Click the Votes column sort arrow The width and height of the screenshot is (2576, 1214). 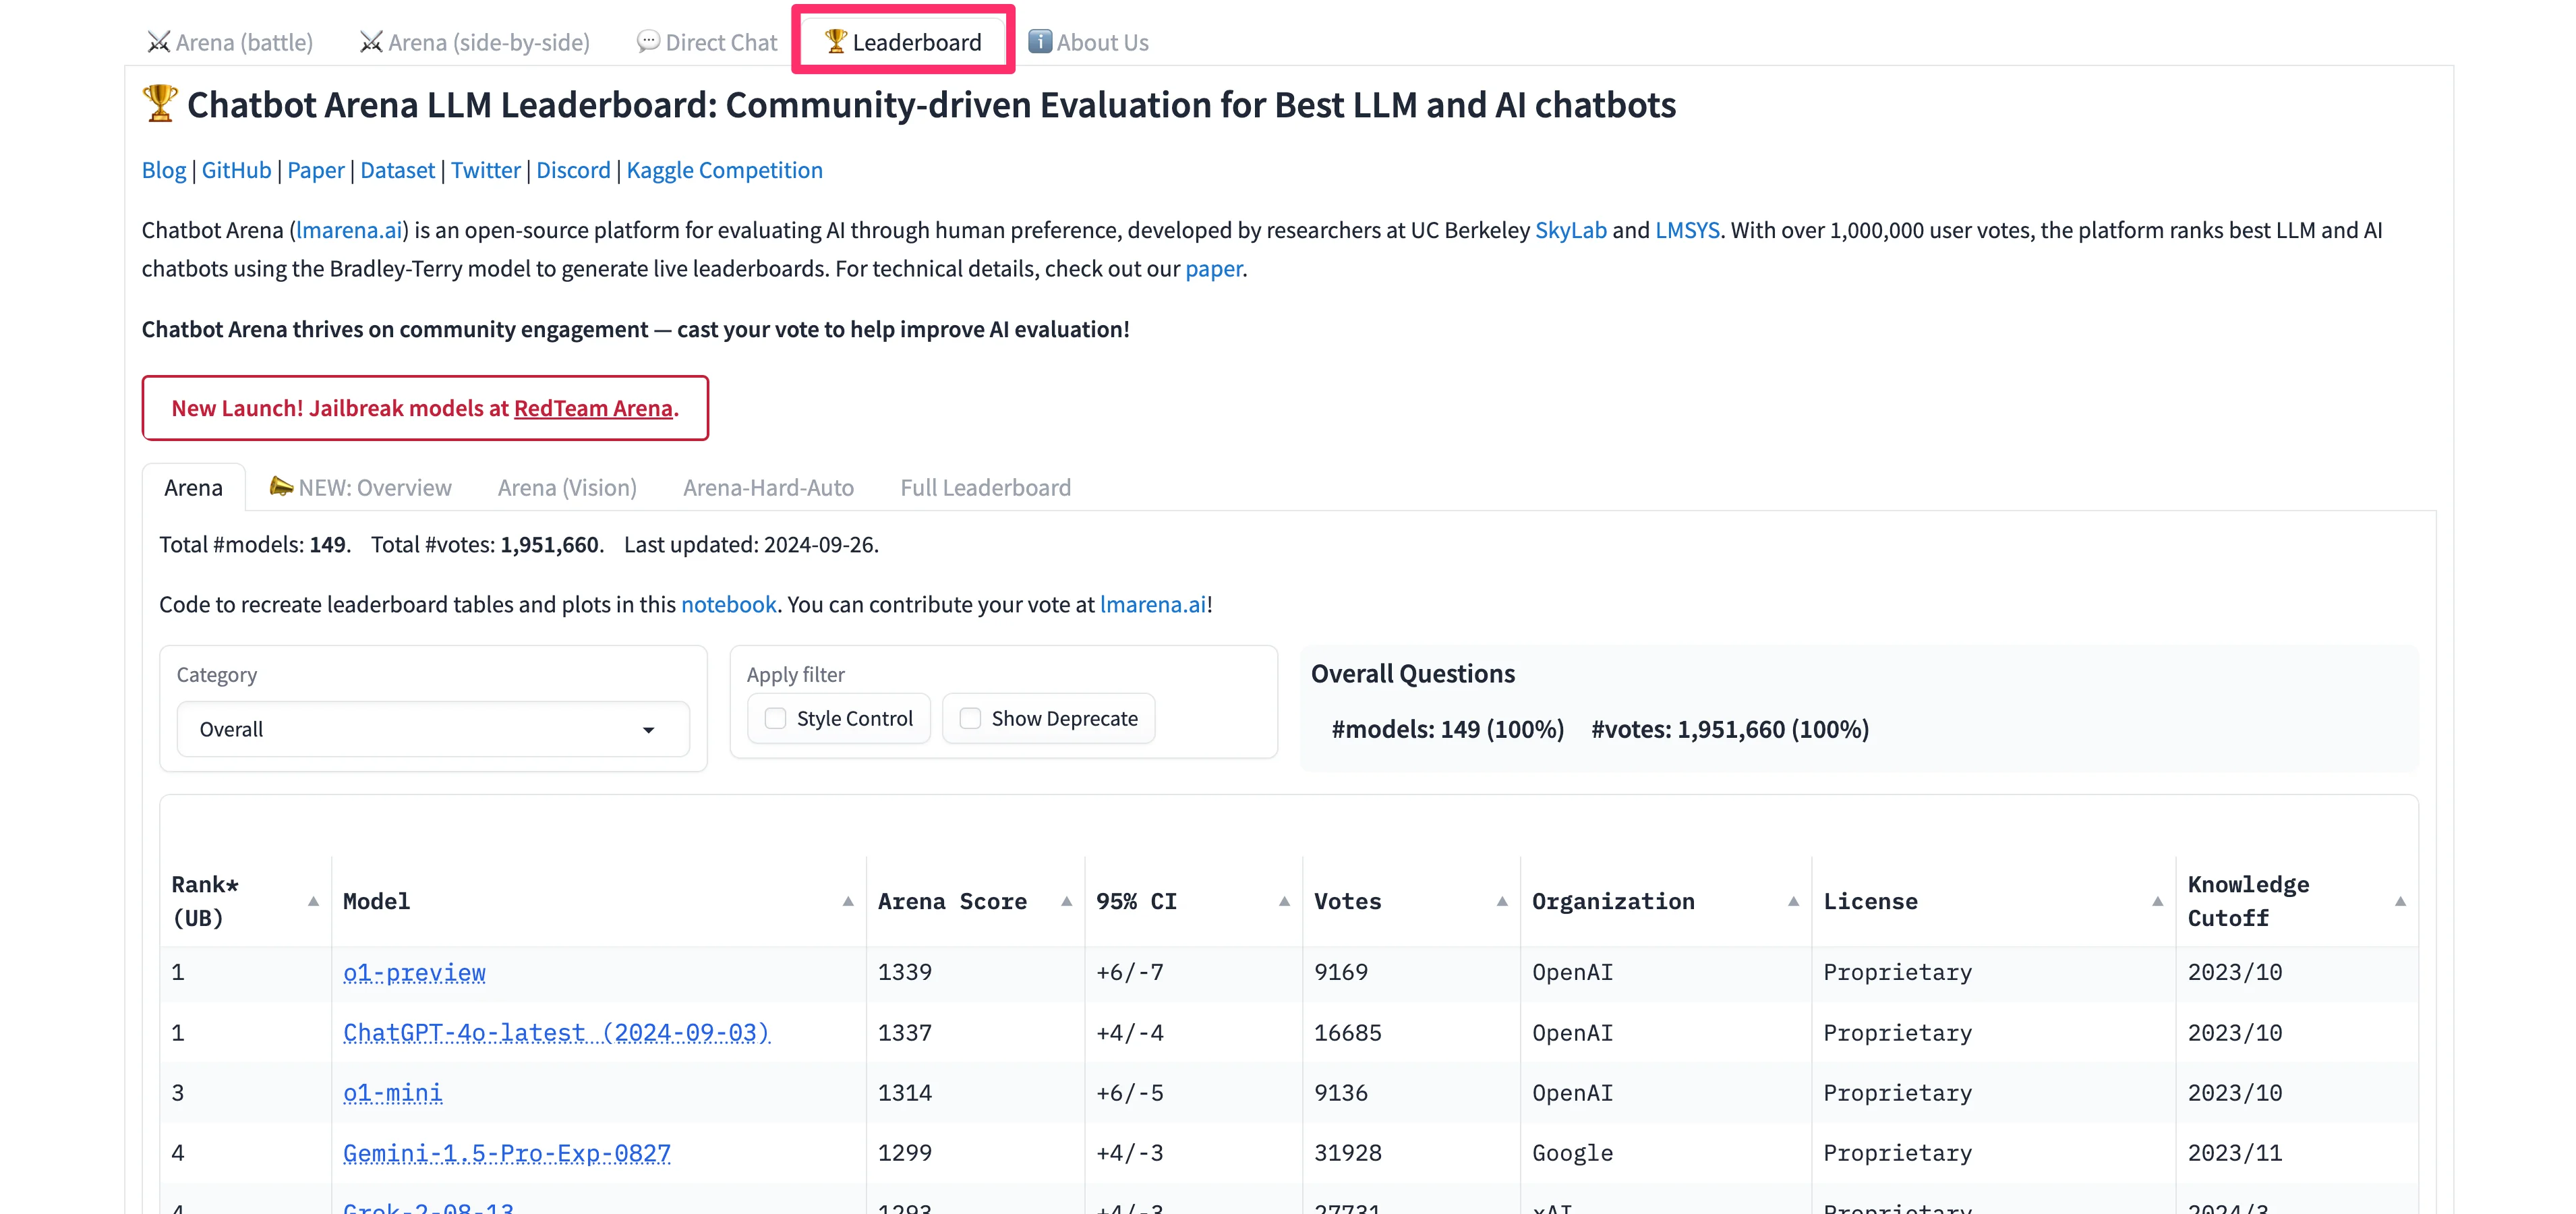(1502, 901)
